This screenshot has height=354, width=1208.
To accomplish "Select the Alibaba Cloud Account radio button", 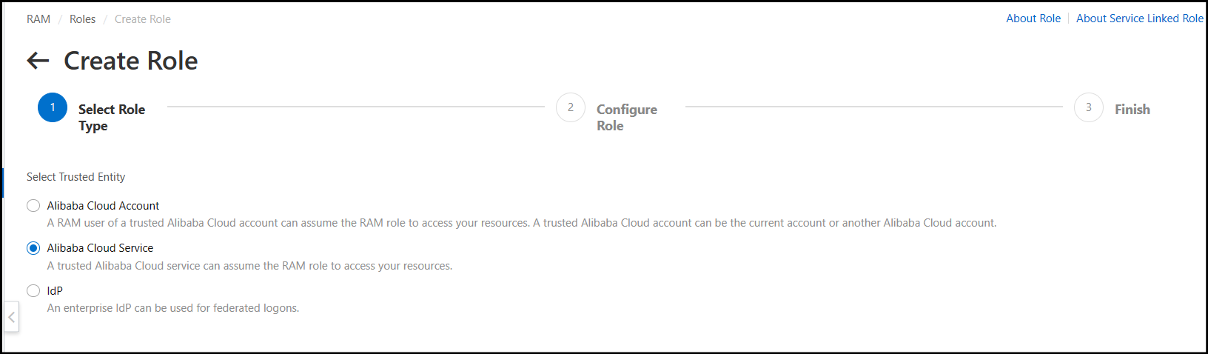I will click(x=33, y=206).
